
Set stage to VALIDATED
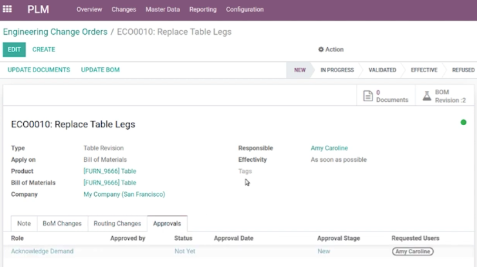click(382, 70)
